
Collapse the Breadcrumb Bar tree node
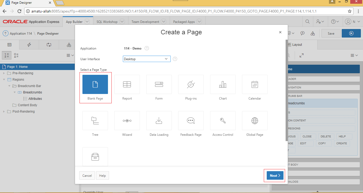9,86
